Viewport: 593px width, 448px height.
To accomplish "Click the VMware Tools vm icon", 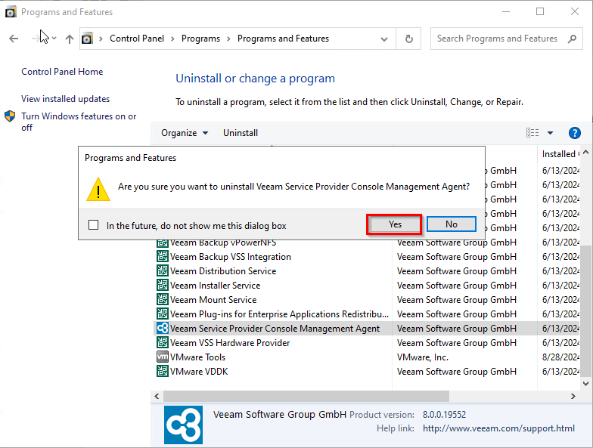I will coord(163,357).
